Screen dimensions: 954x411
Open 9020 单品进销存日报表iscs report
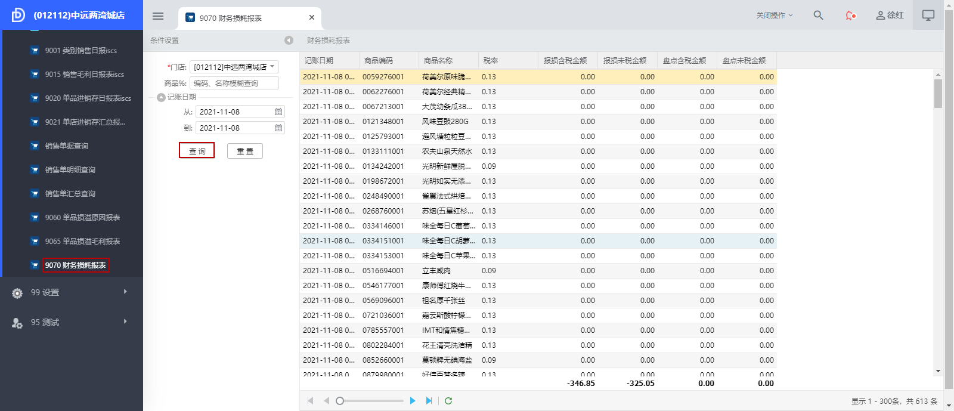(88, 98)
